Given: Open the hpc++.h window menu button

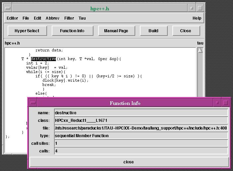Looking at the screenshot, I should point(8,8).
